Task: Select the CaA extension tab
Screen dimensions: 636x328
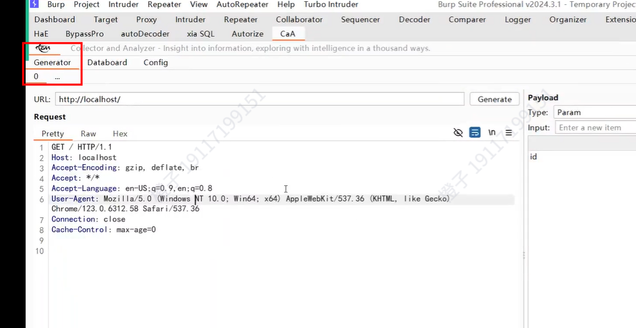Action: coord(288,34)
